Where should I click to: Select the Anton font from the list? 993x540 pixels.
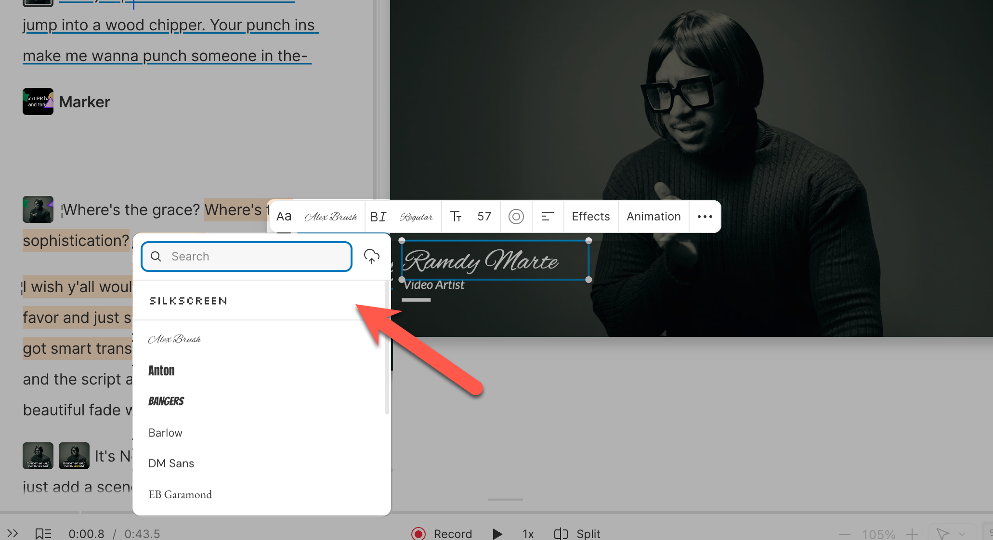161,370
